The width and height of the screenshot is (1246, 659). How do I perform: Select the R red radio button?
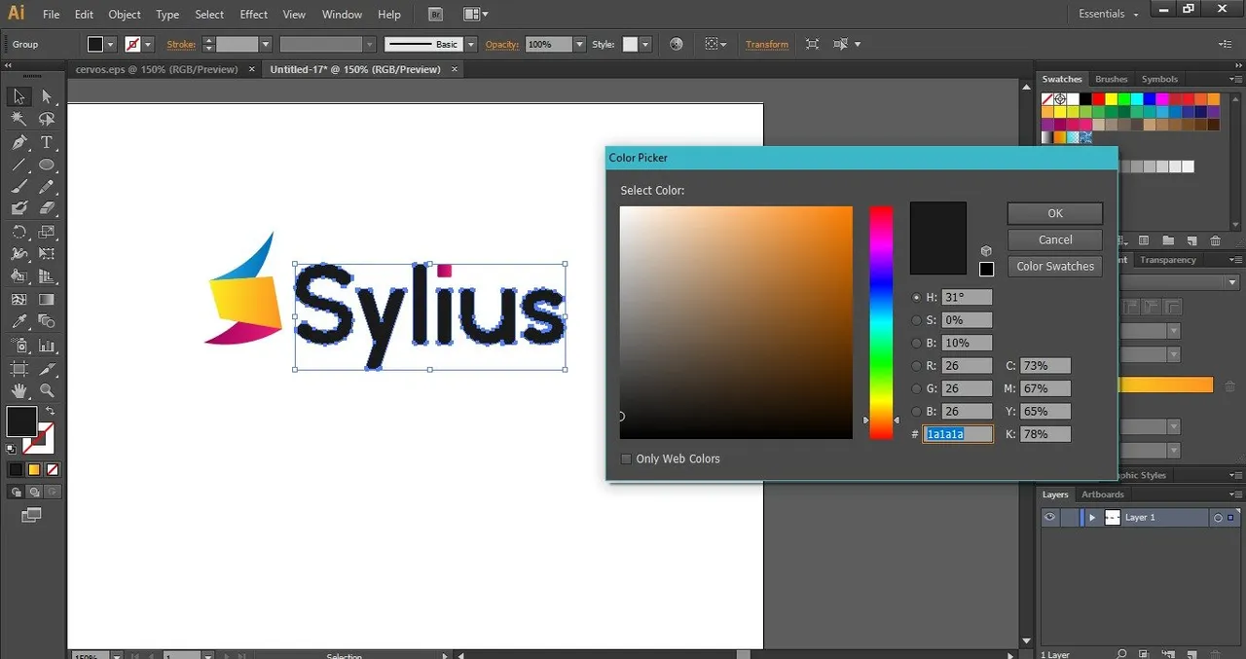(916, 366)
